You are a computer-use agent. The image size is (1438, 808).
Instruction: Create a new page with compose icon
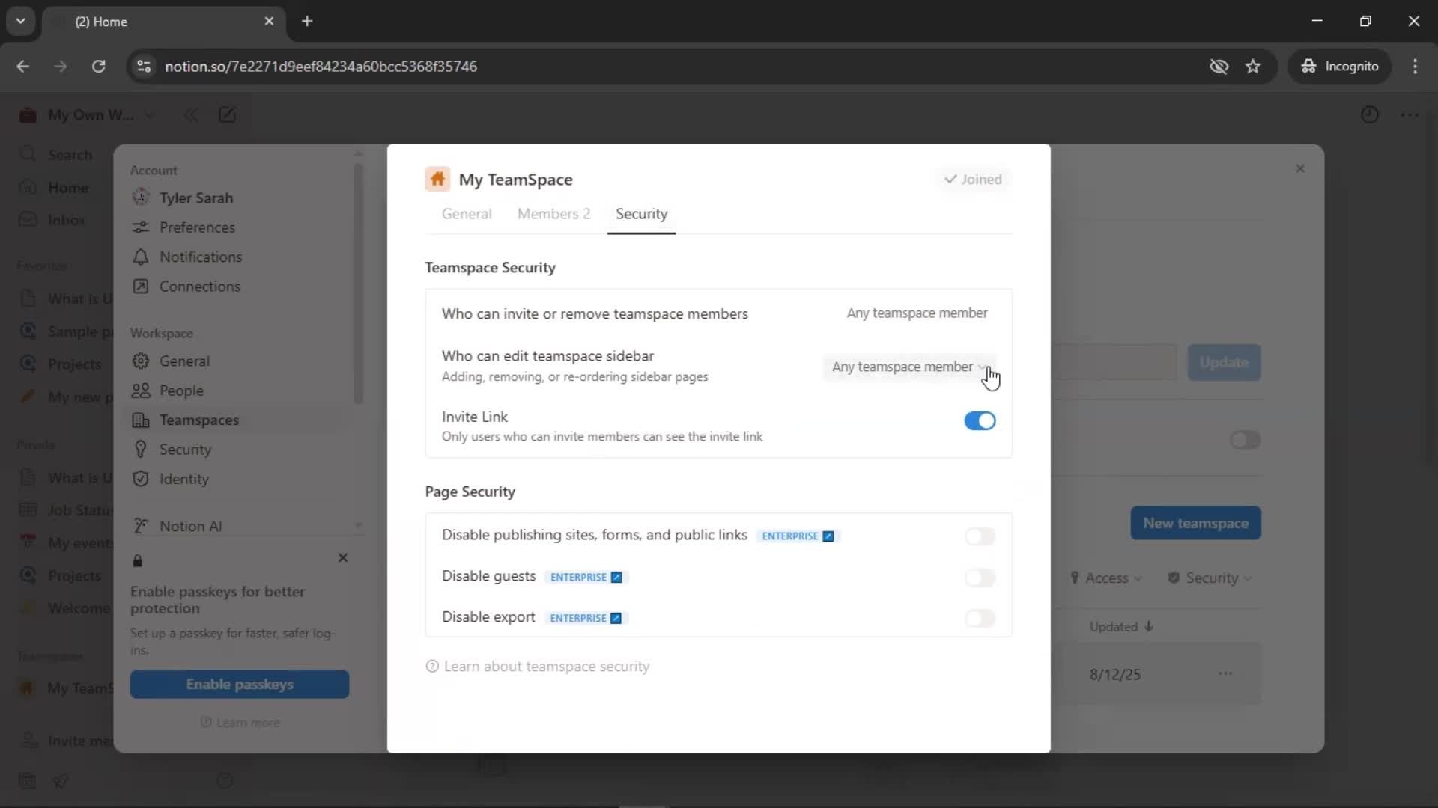227,115
